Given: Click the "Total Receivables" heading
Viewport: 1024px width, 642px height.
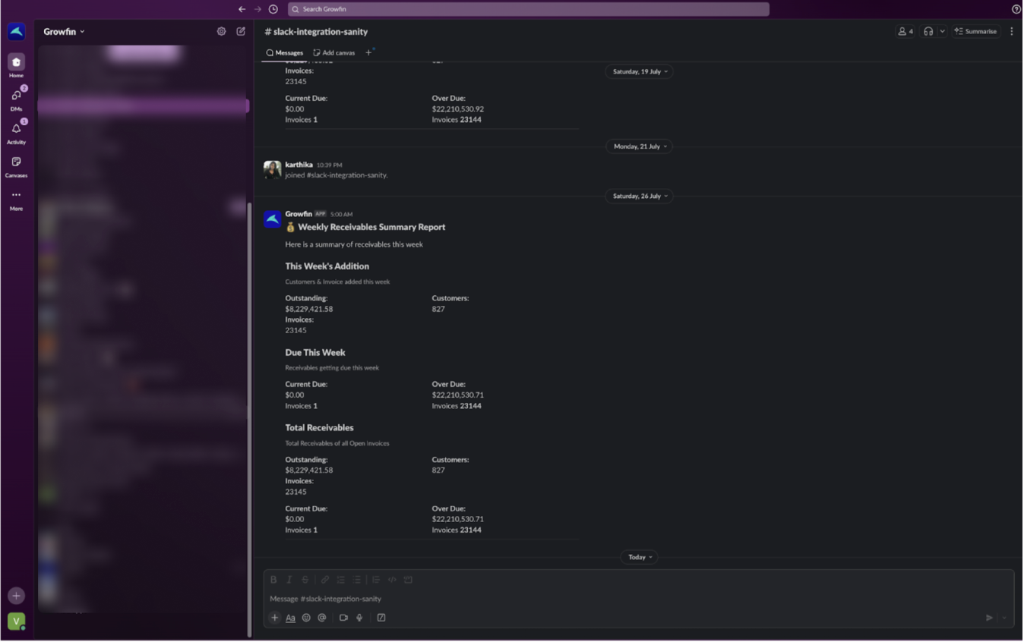Looking at the screenshot, I should 319,428.
